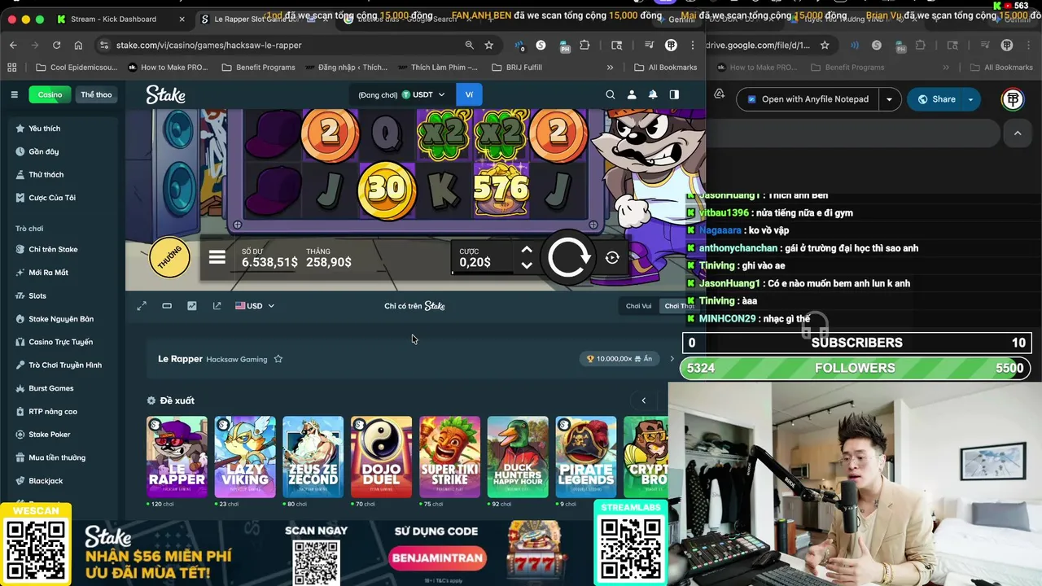
Task: Select Chơi Thật real play mode
Action: click(679, 306)
